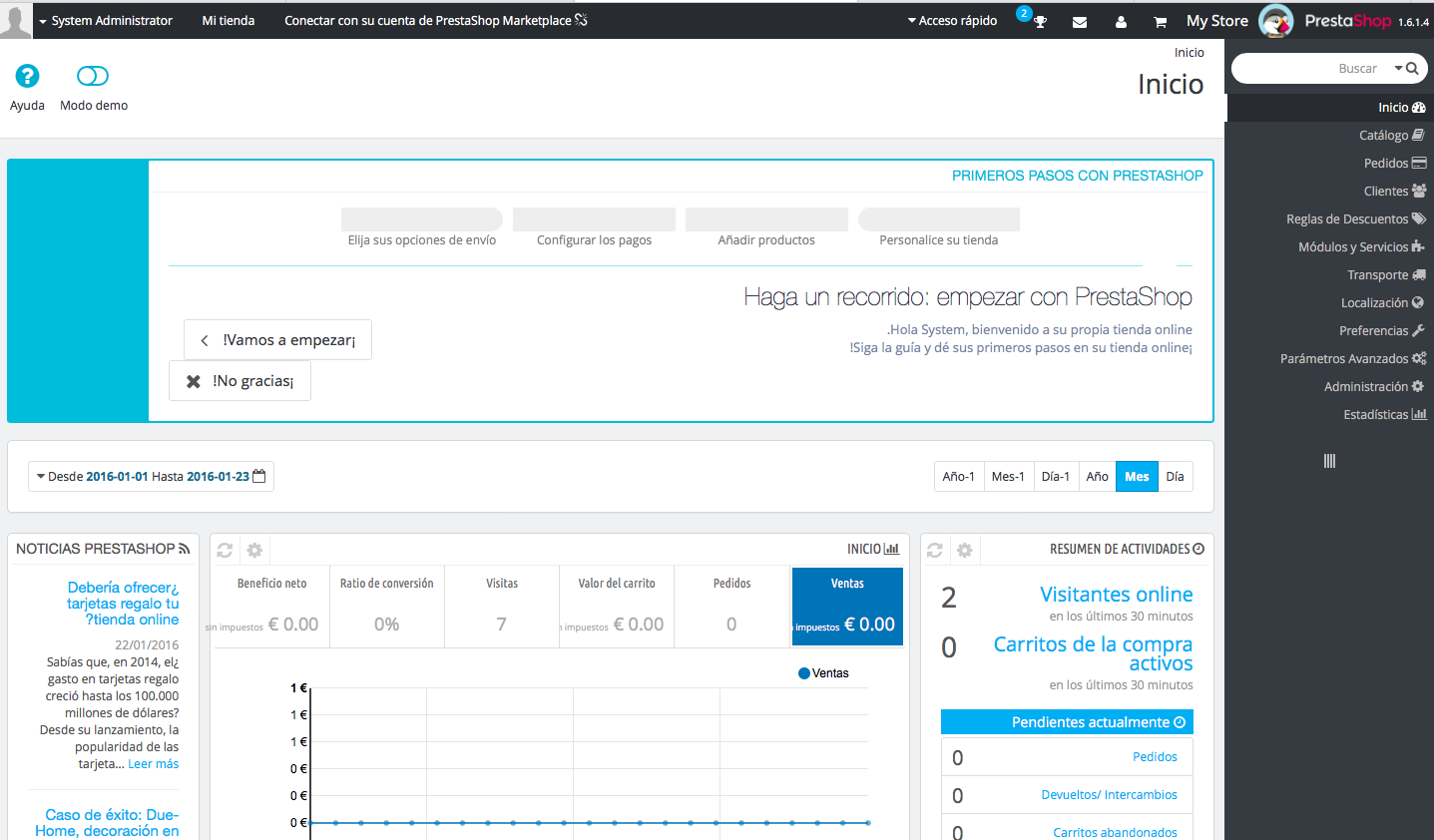Open the Ayuda help icon
This screenshot has width=1434, height=840.
pos(27,76)
